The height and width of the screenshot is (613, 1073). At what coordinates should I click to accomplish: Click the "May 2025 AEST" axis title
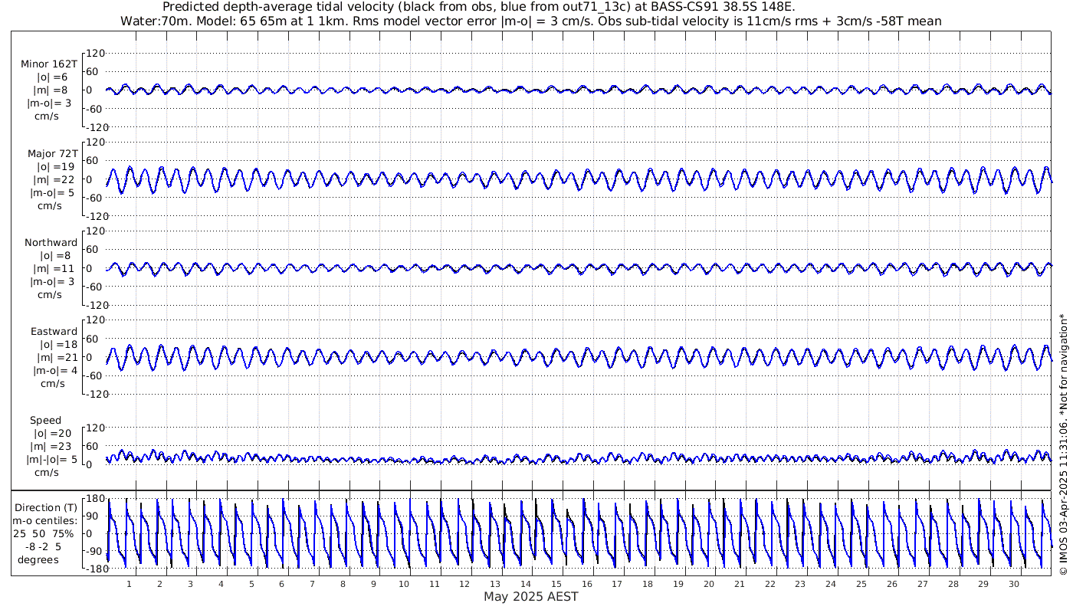click(531, 597)
